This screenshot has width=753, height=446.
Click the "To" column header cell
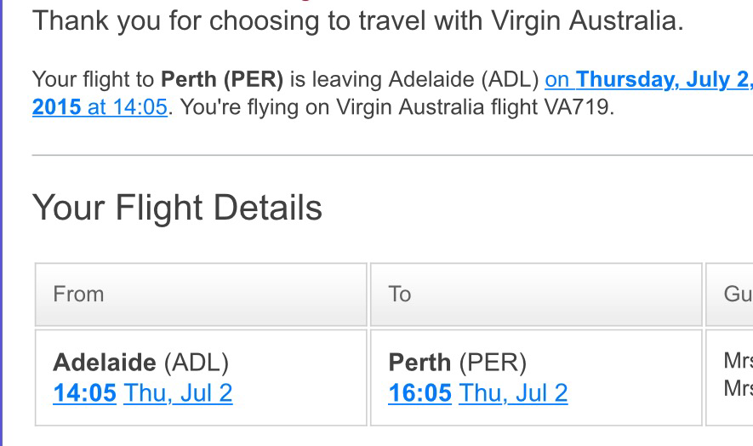(536, 294)
